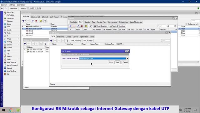Viewport: 200px width, 113px height.
Task: Click Cancel in DHCP Setup dialog
Action: (125, 62)
